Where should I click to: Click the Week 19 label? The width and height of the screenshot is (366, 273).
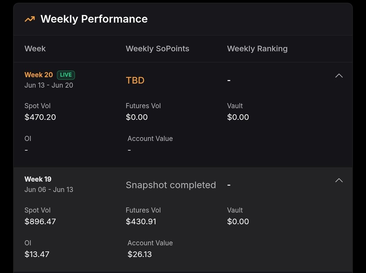pos(38,179)
